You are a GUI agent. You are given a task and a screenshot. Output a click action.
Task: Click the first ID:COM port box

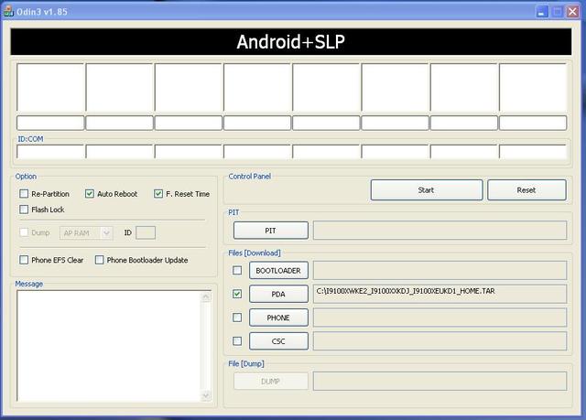pyautogui.click(x=50, y=152)
